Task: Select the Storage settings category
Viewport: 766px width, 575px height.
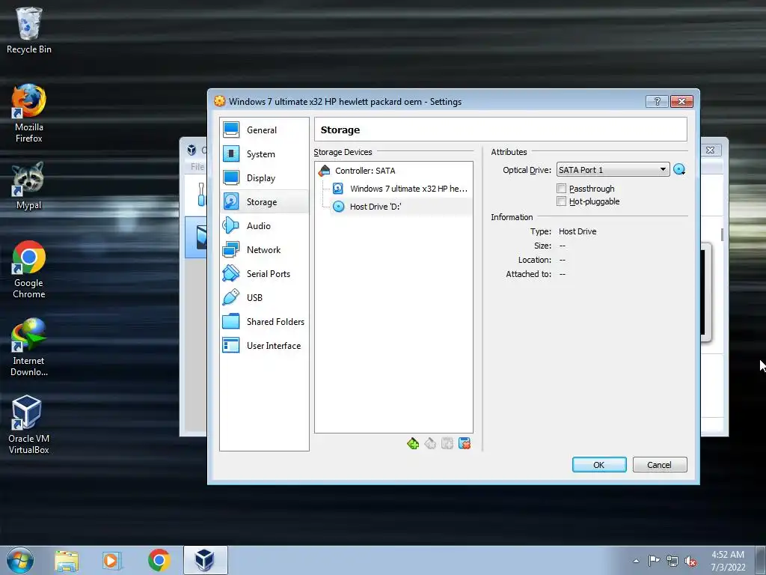Action: 264,202
